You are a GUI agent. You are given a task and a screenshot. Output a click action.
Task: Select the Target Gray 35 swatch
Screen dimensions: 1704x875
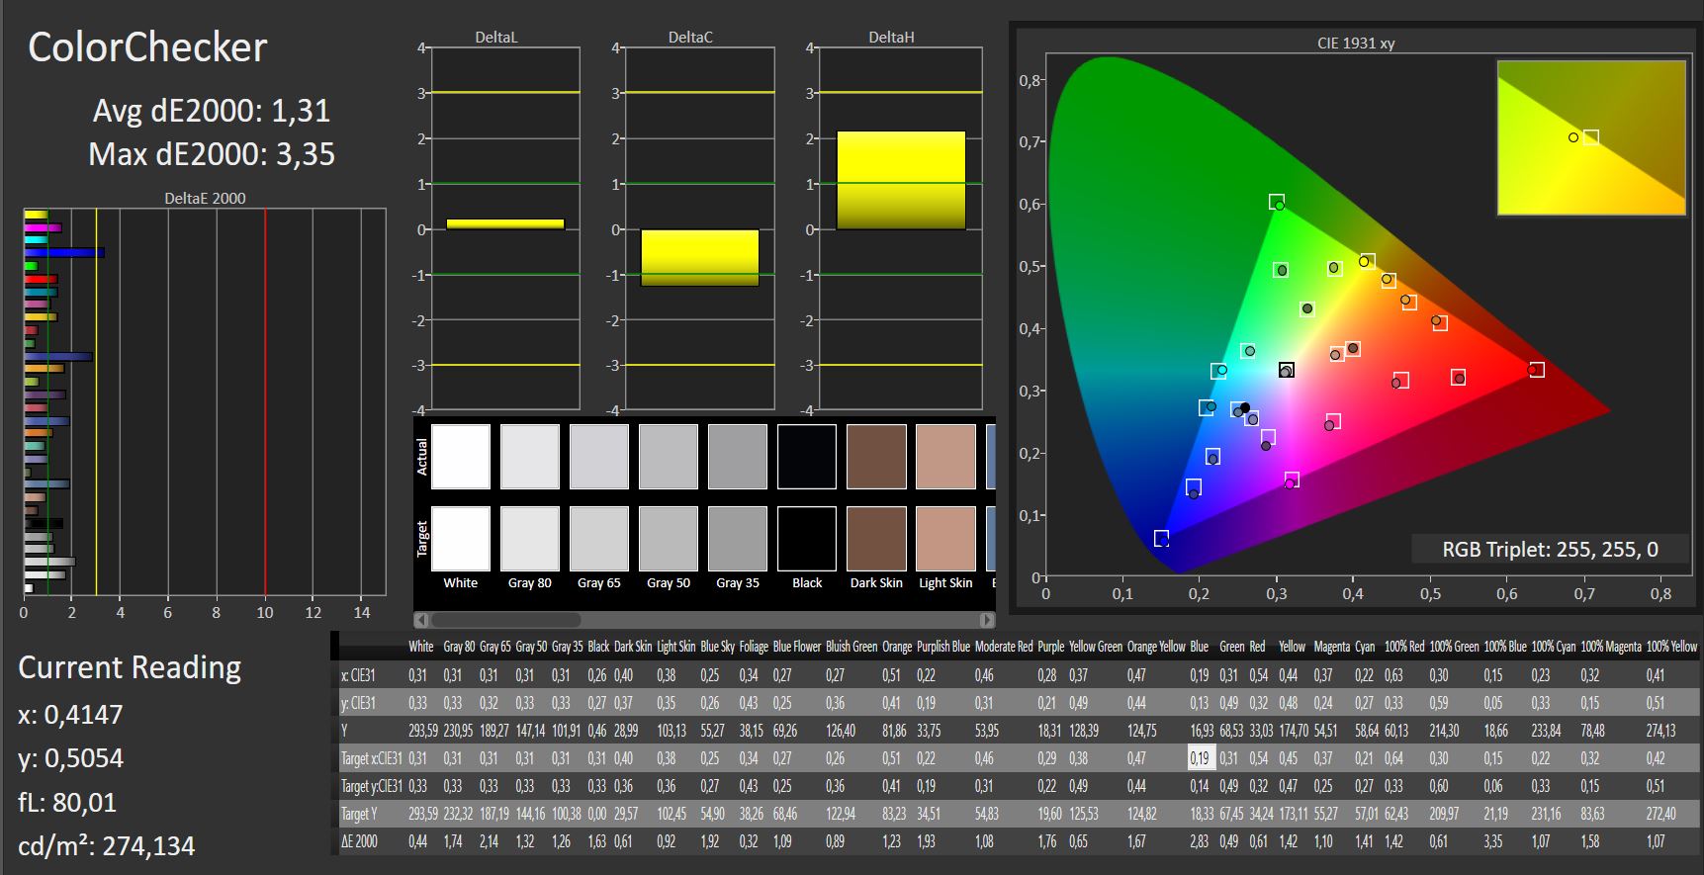[x=738, y=539]
